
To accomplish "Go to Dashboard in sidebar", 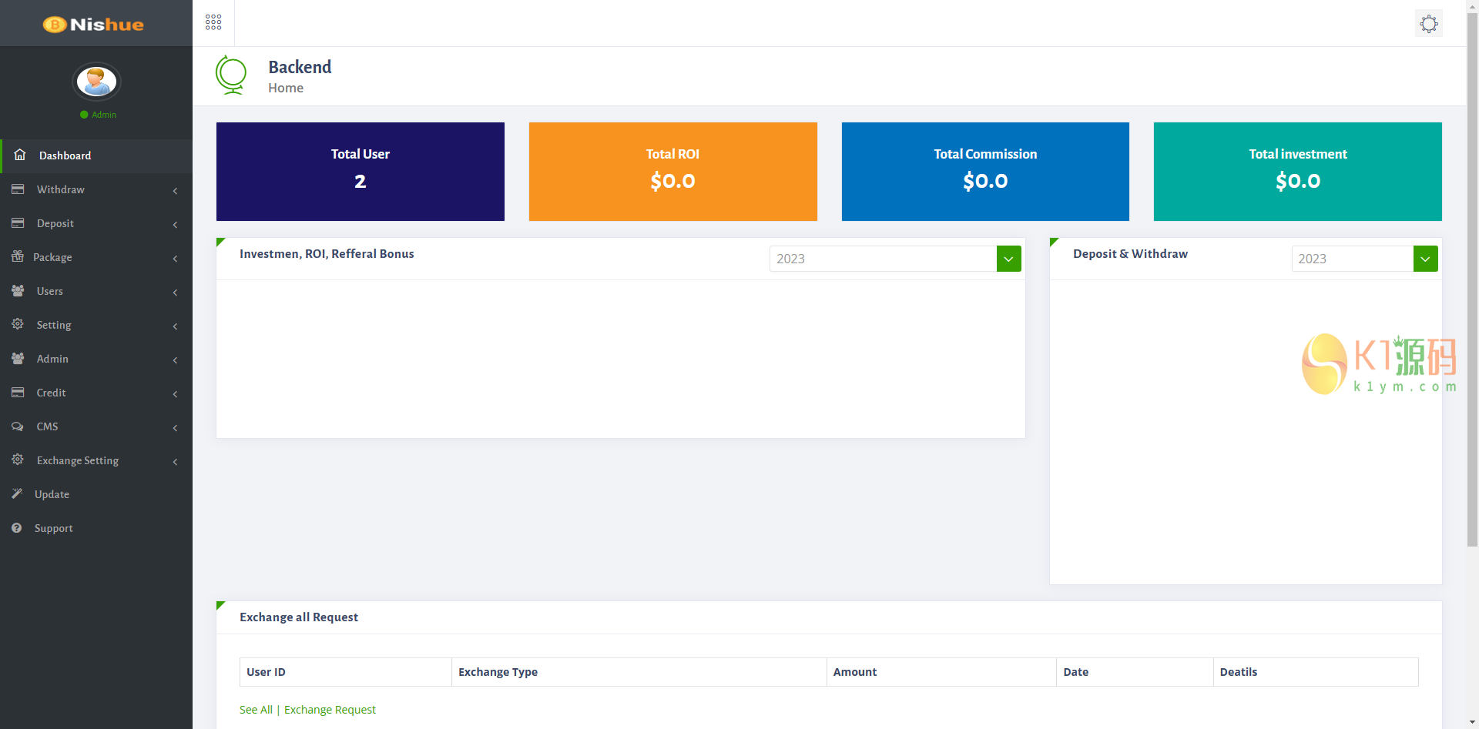I will [96, 155].
